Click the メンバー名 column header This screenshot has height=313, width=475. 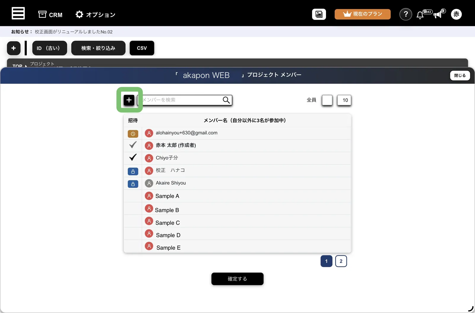245,120
